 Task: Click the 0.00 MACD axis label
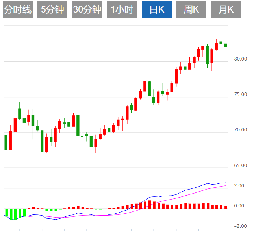(x=239, y=206)
